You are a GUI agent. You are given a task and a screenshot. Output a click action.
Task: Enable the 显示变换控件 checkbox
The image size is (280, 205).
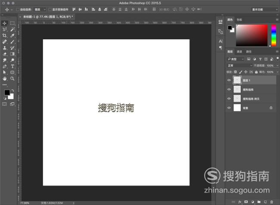[x=50, y=9]
